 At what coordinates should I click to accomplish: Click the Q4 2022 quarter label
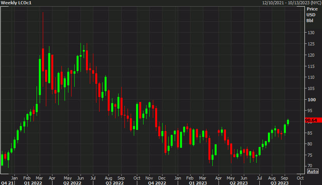tap(157, 183)
